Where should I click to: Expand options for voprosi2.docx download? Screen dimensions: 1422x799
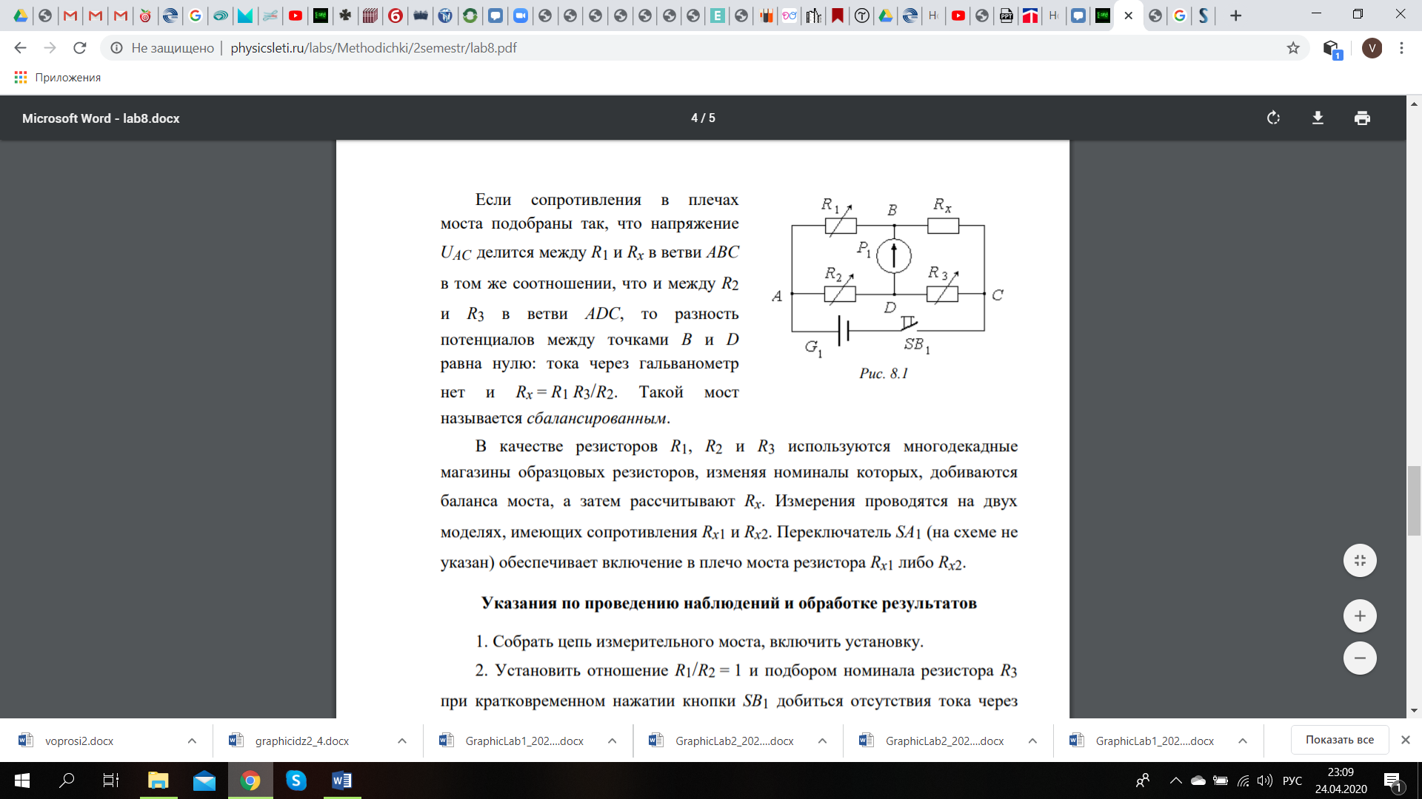[x=192, y=741]
